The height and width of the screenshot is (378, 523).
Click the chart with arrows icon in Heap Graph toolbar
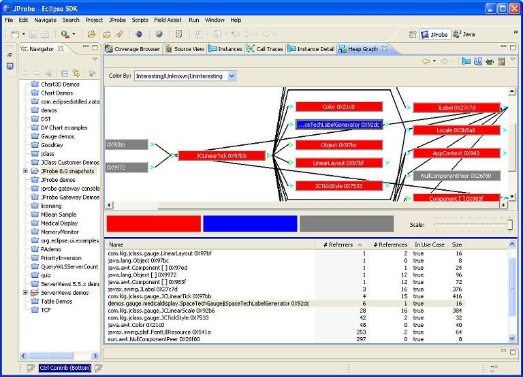point(490,61)
